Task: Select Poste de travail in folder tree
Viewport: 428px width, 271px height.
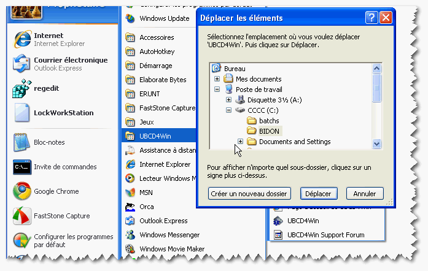Action: coord(259,90)
